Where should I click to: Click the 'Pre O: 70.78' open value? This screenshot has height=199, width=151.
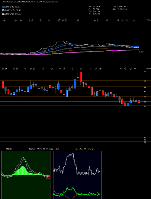click(x=94, y=7)
